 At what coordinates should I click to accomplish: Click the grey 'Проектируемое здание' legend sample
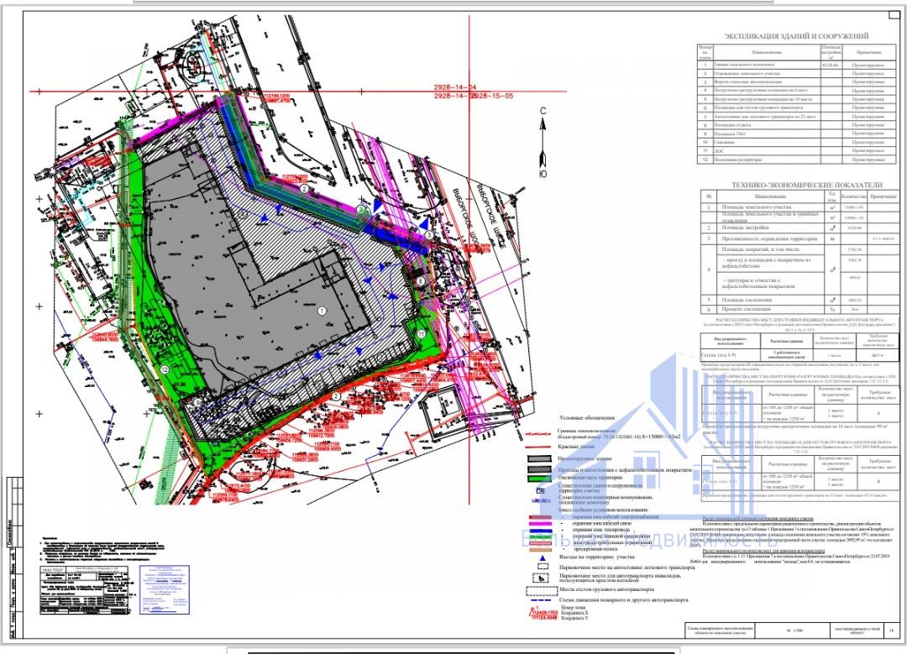tap(539, 459)
